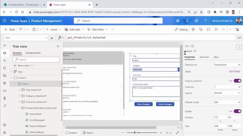Click the Position X value field
243x136 pixels.
[220, 117]
